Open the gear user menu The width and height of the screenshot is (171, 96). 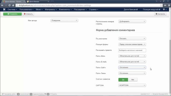click(165, 10)
